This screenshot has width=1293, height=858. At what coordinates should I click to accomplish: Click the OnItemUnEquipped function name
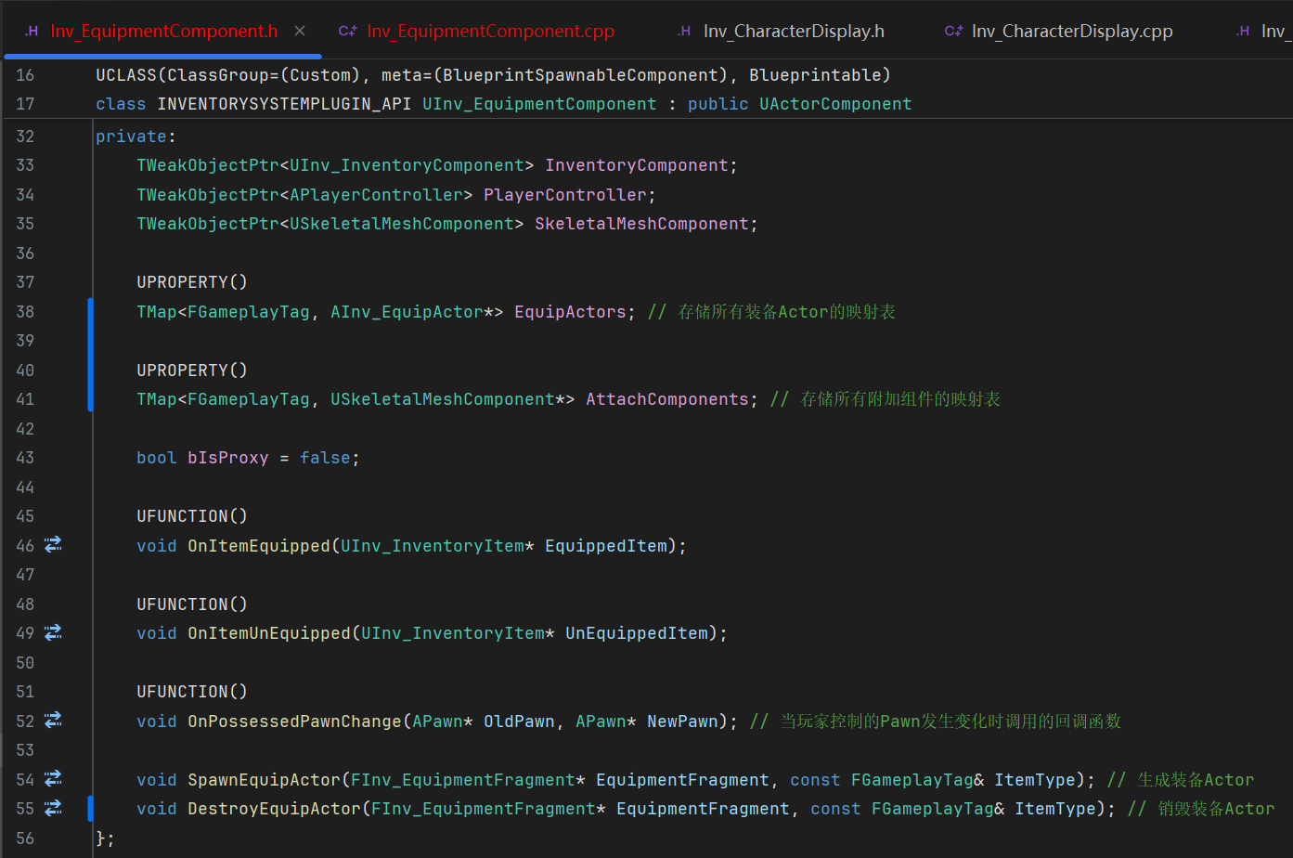click(x=269, y=633)
